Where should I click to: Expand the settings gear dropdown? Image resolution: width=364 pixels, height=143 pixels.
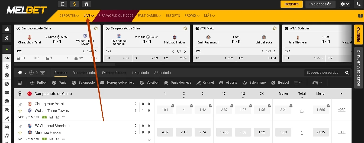tap(345, 4)
